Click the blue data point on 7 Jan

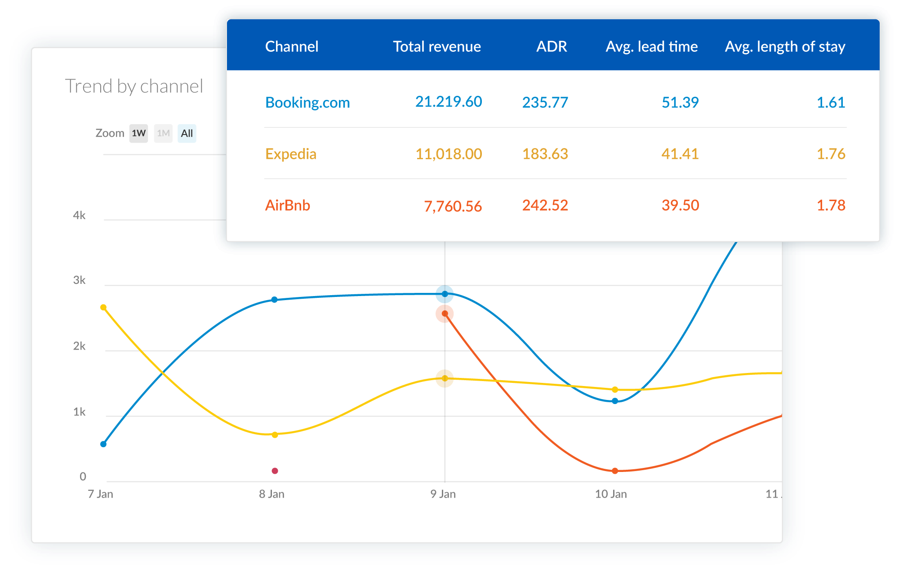pos(103,444)
